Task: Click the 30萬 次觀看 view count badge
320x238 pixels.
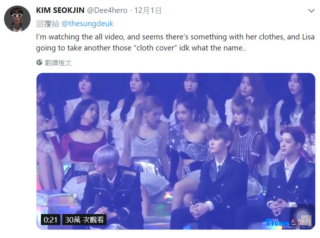Action: [84, 220]
